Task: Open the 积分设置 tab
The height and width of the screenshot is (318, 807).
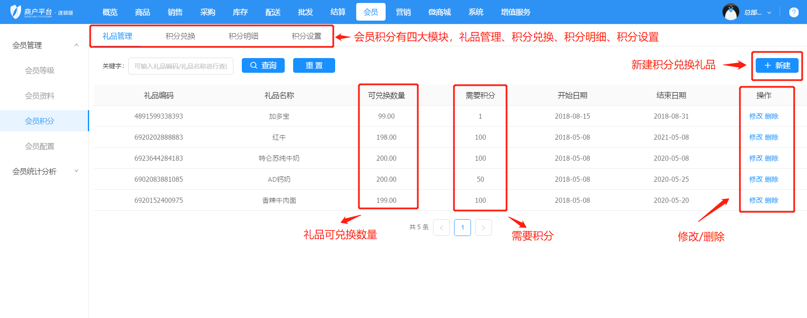Action: [x=307, y=36]
